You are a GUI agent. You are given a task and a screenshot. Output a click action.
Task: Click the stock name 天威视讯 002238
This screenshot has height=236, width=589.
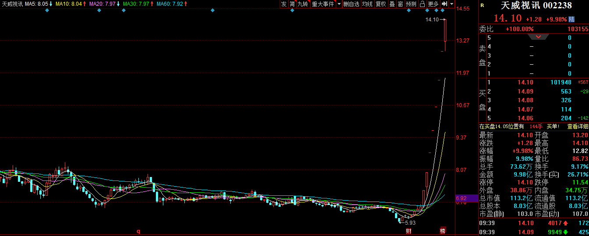(536, 5)
